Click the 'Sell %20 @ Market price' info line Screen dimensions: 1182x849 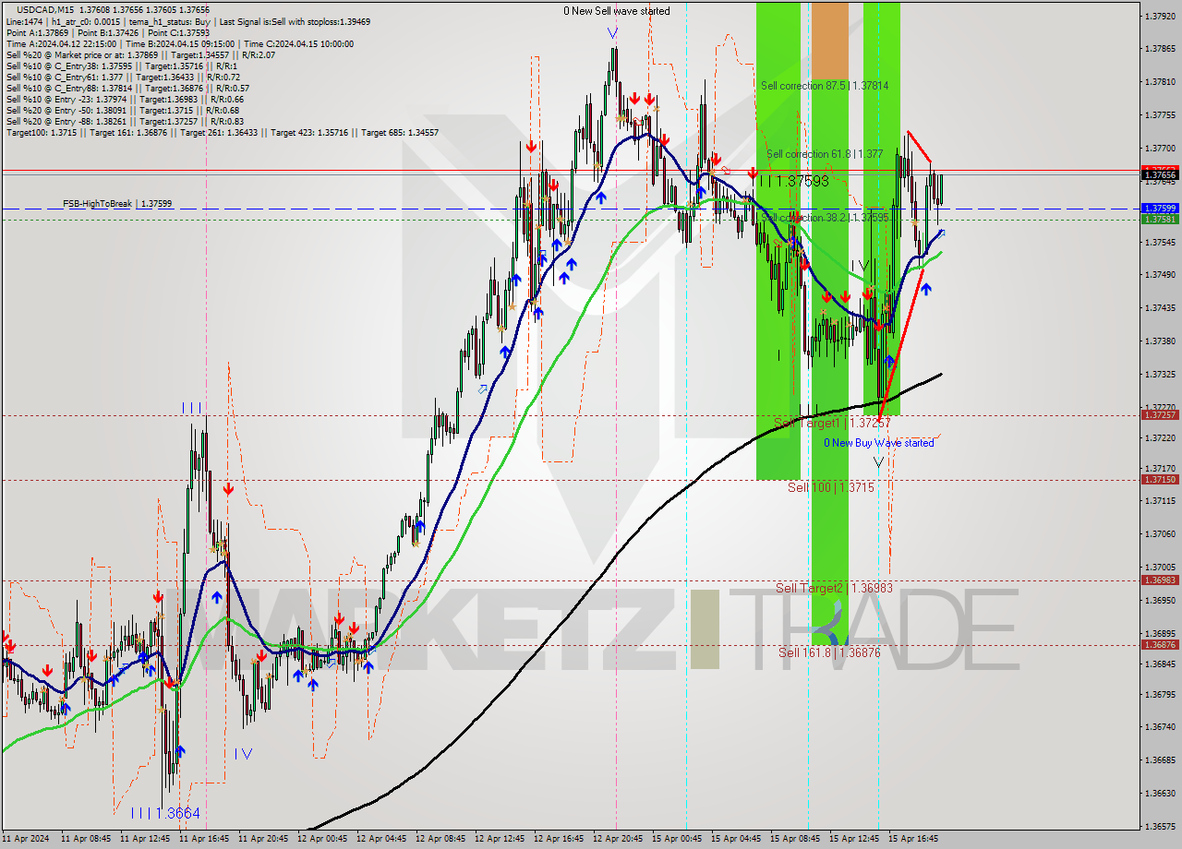point(140,54)
